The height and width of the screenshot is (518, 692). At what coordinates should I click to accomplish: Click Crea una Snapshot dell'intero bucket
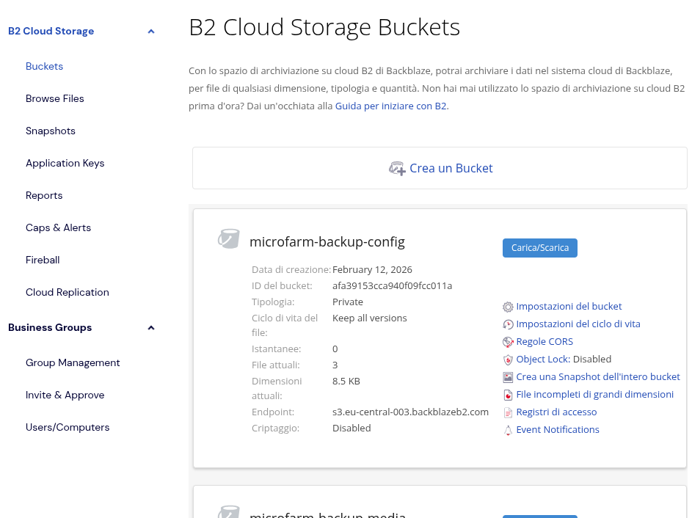(x=598, y=377)
